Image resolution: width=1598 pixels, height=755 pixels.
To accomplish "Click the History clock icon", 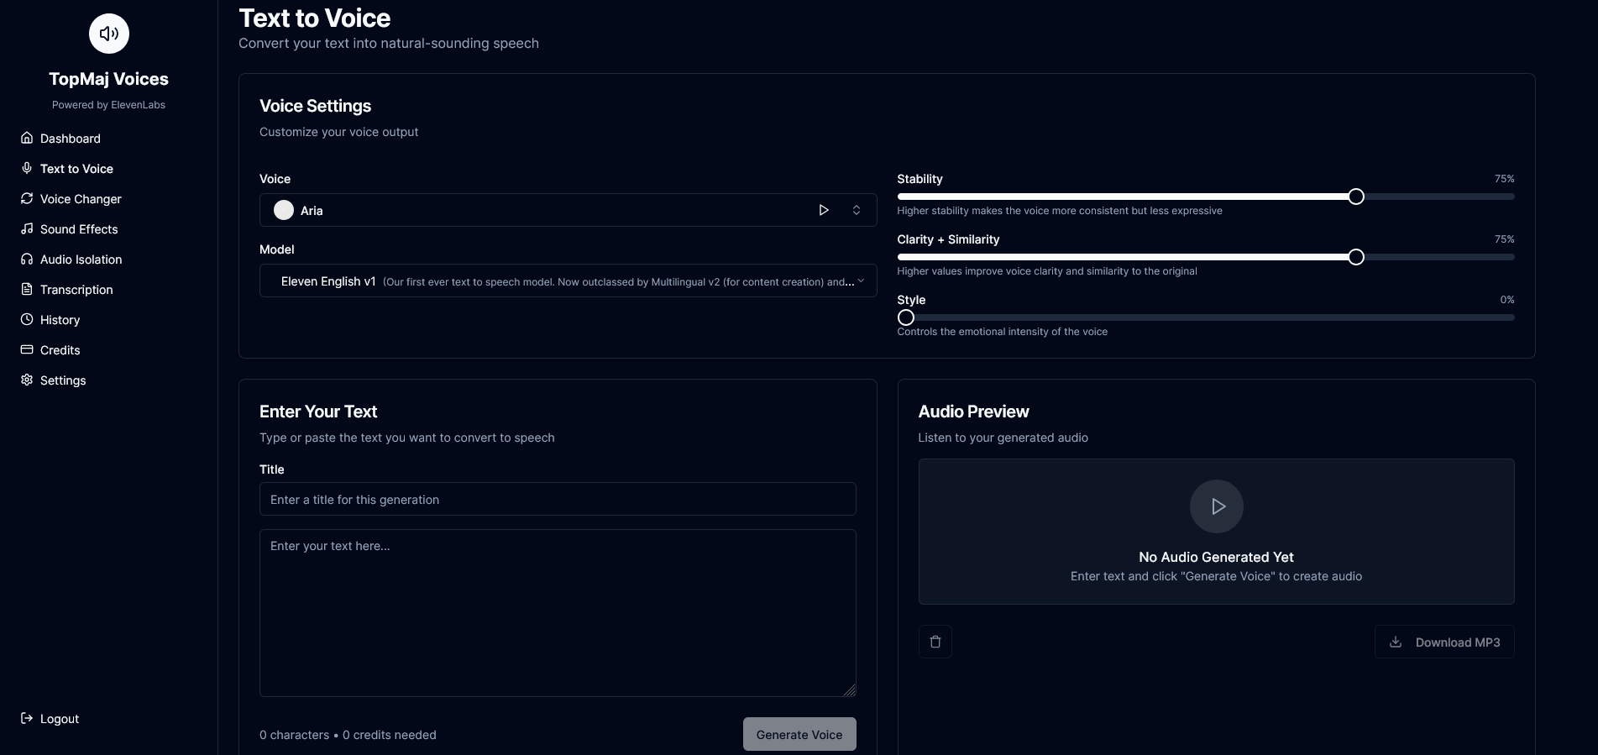I will (x=27, y=320).
